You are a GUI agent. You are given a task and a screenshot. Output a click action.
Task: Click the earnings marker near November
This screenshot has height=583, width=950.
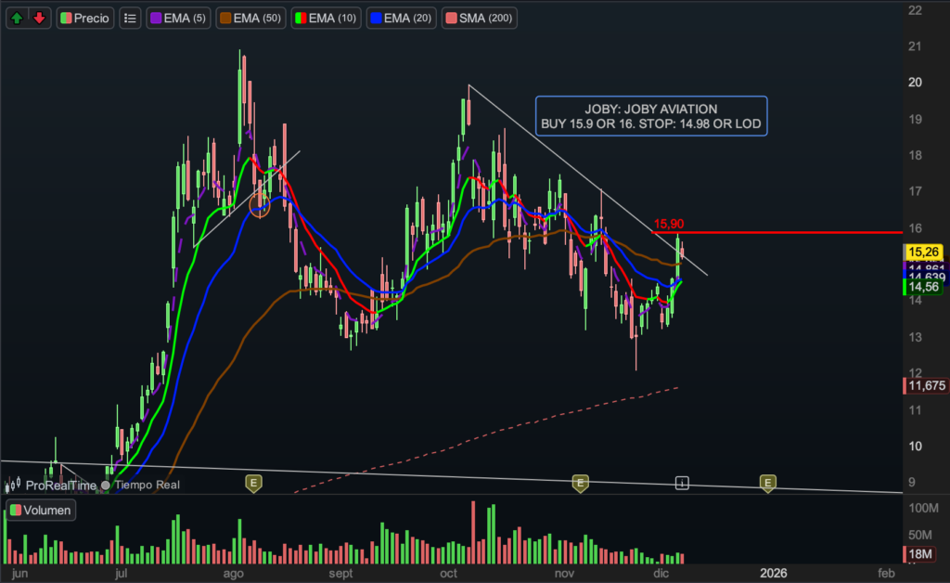pos(580,482)
